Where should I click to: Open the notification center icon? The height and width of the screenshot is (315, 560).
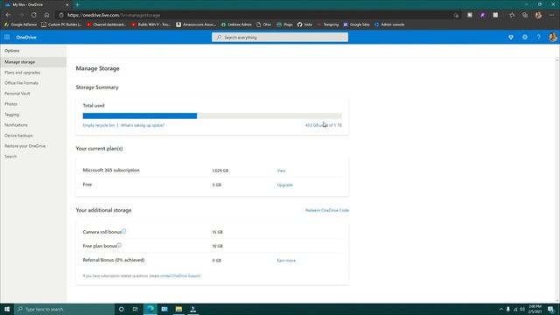pyautogui.click(x=550, y=309)
